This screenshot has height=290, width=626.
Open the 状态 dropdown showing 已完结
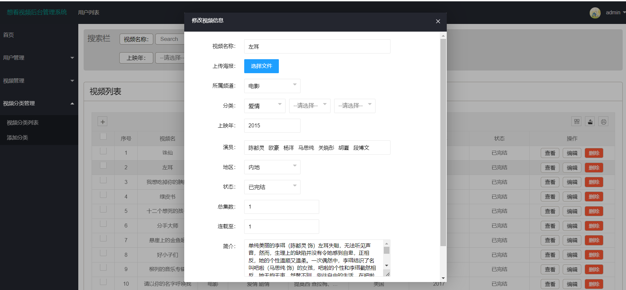tap(272, 187)
